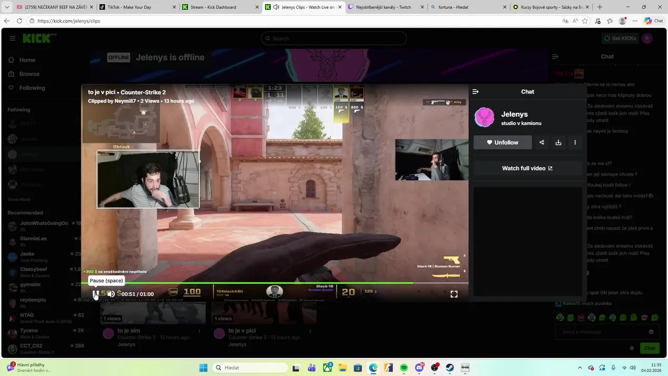
Task: Open the Hlavní příběhy news widget
Action: 29,368
